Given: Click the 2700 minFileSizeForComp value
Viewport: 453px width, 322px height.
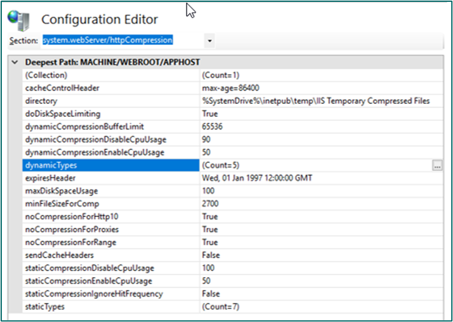Looking at the screenshot, I should pyautogui.click(x=210, y=204).
